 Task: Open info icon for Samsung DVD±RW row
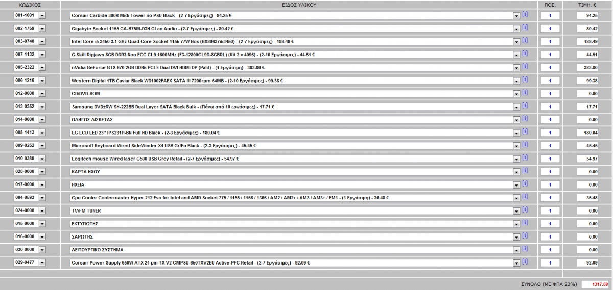pyautogui.click(x=525, y=106)
